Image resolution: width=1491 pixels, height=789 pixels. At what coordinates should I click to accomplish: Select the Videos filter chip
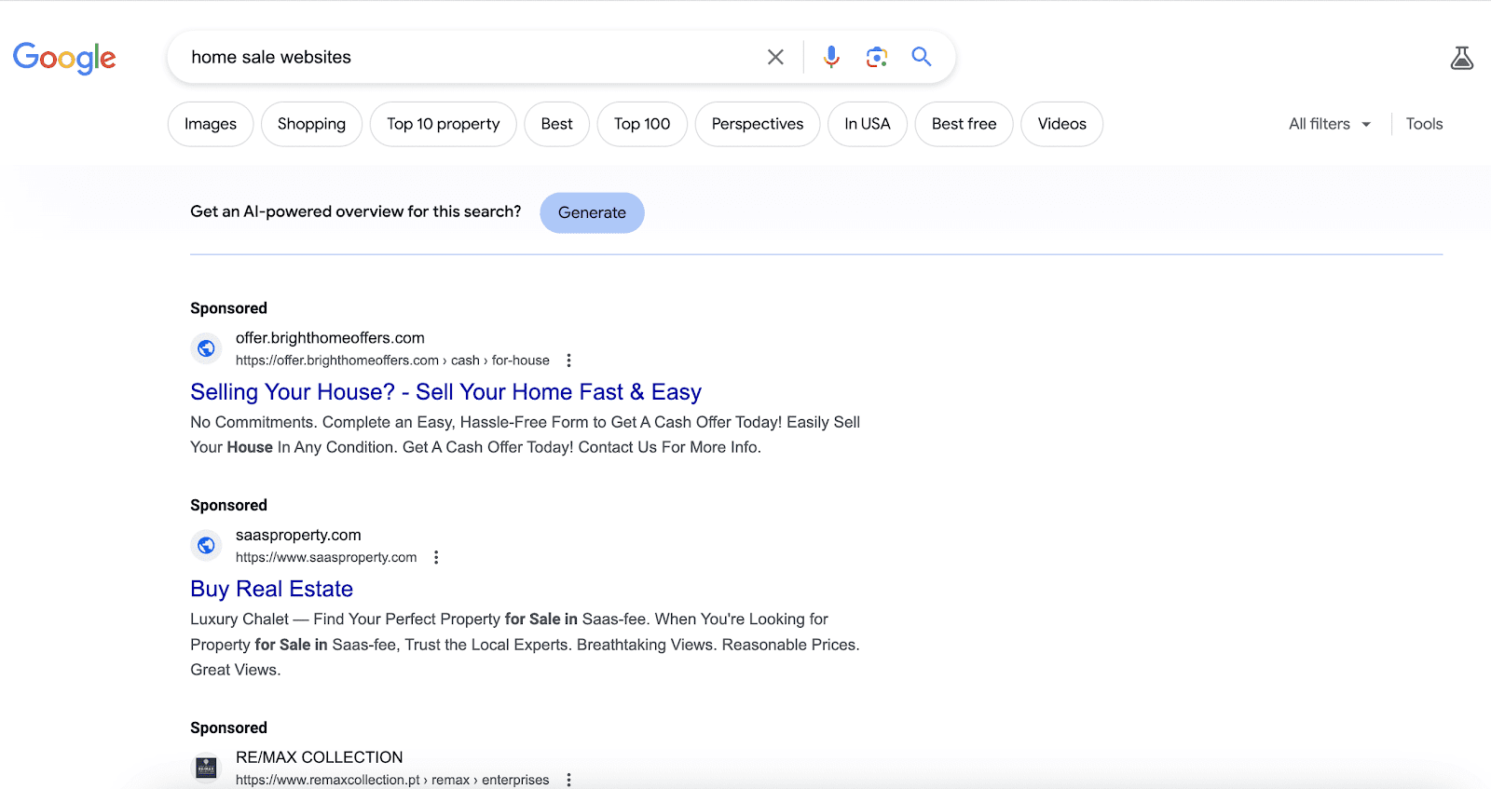coord(1062,124)
